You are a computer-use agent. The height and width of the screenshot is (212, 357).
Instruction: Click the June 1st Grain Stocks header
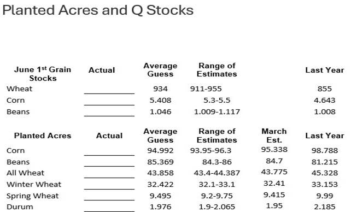(x=43, y=74)
